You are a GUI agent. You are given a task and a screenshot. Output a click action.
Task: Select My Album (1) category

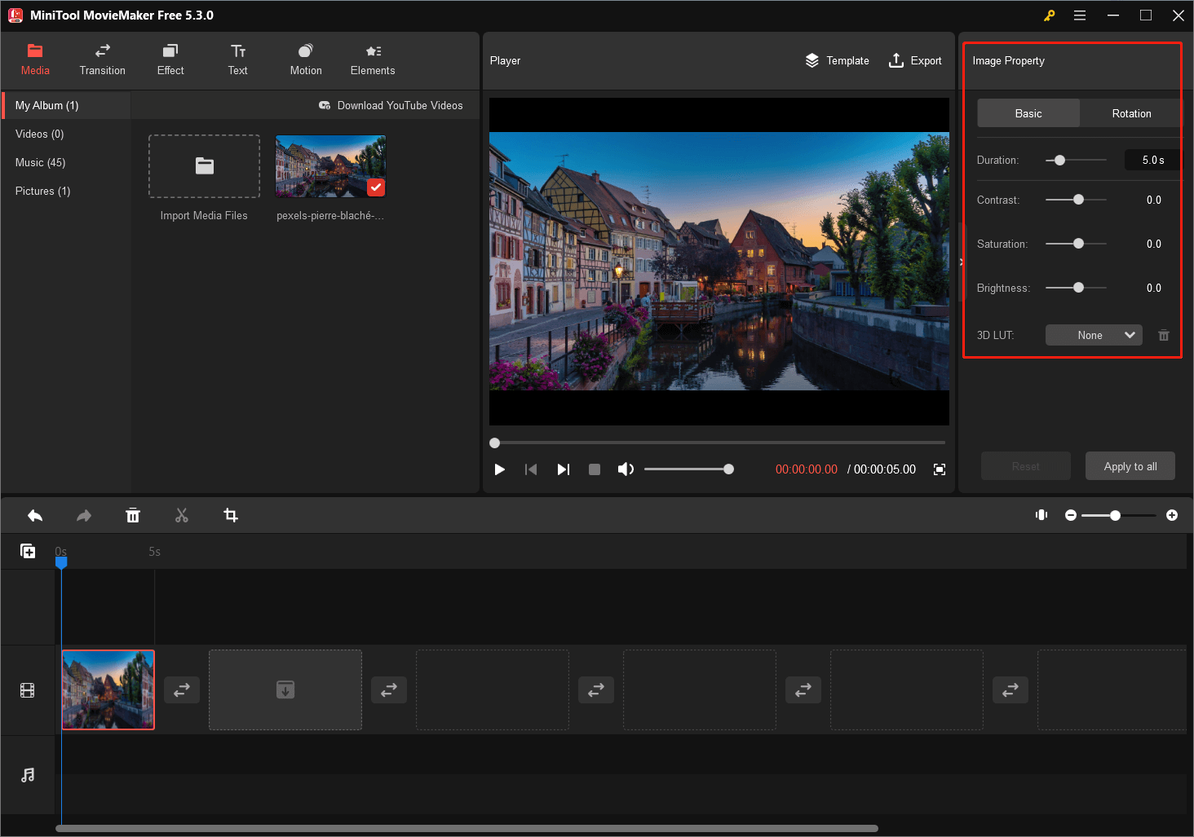[66, 105]
